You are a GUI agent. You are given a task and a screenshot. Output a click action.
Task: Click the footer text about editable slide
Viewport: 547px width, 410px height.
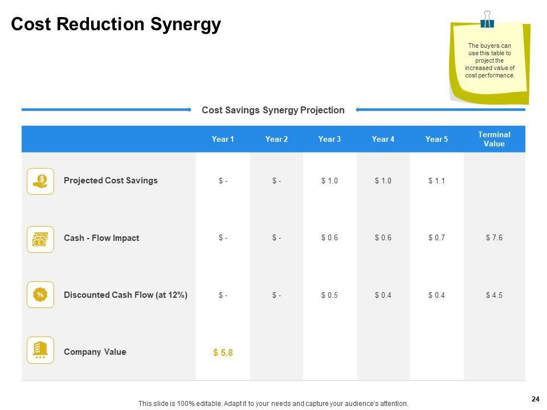tap(273, 404)
